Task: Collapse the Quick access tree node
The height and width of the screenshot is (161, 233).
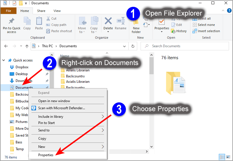Action: [4, 60]
